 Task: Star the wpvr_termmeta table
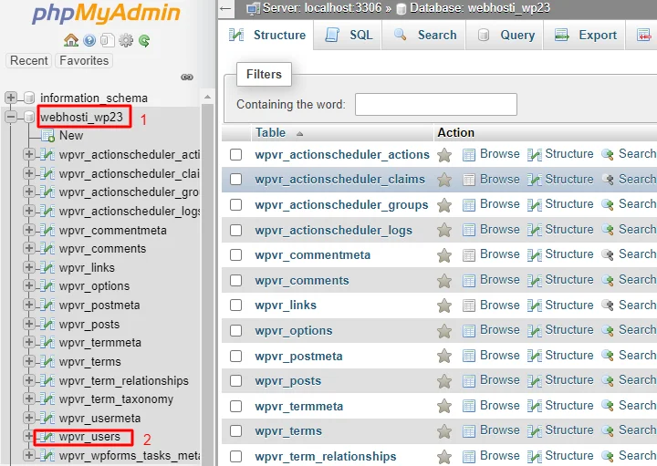coord(444,406)
